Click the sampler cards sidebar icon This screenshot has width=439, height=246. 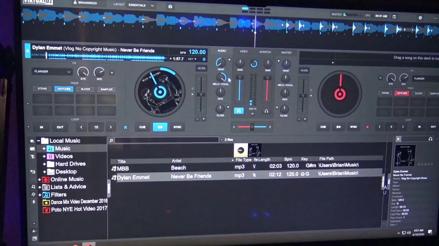pyautogui.click(x=33, y=194)
